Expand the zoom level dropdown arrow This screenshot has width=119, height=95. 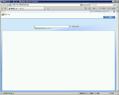115,93
